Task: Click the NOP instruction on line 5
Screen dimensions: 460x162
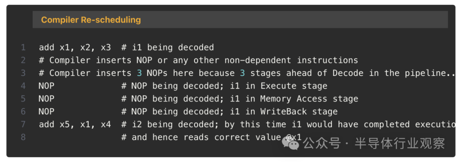Action: coord(46,99)
